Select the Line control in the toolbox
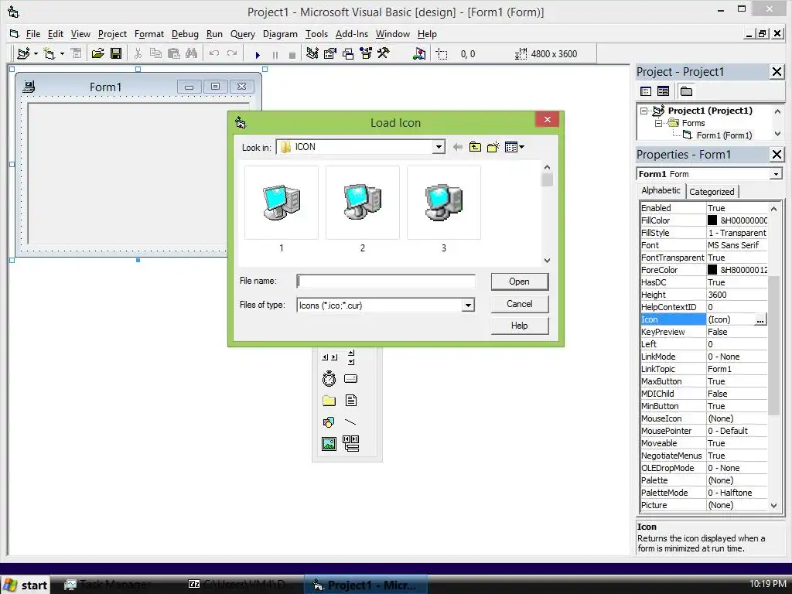 (350, 422)
